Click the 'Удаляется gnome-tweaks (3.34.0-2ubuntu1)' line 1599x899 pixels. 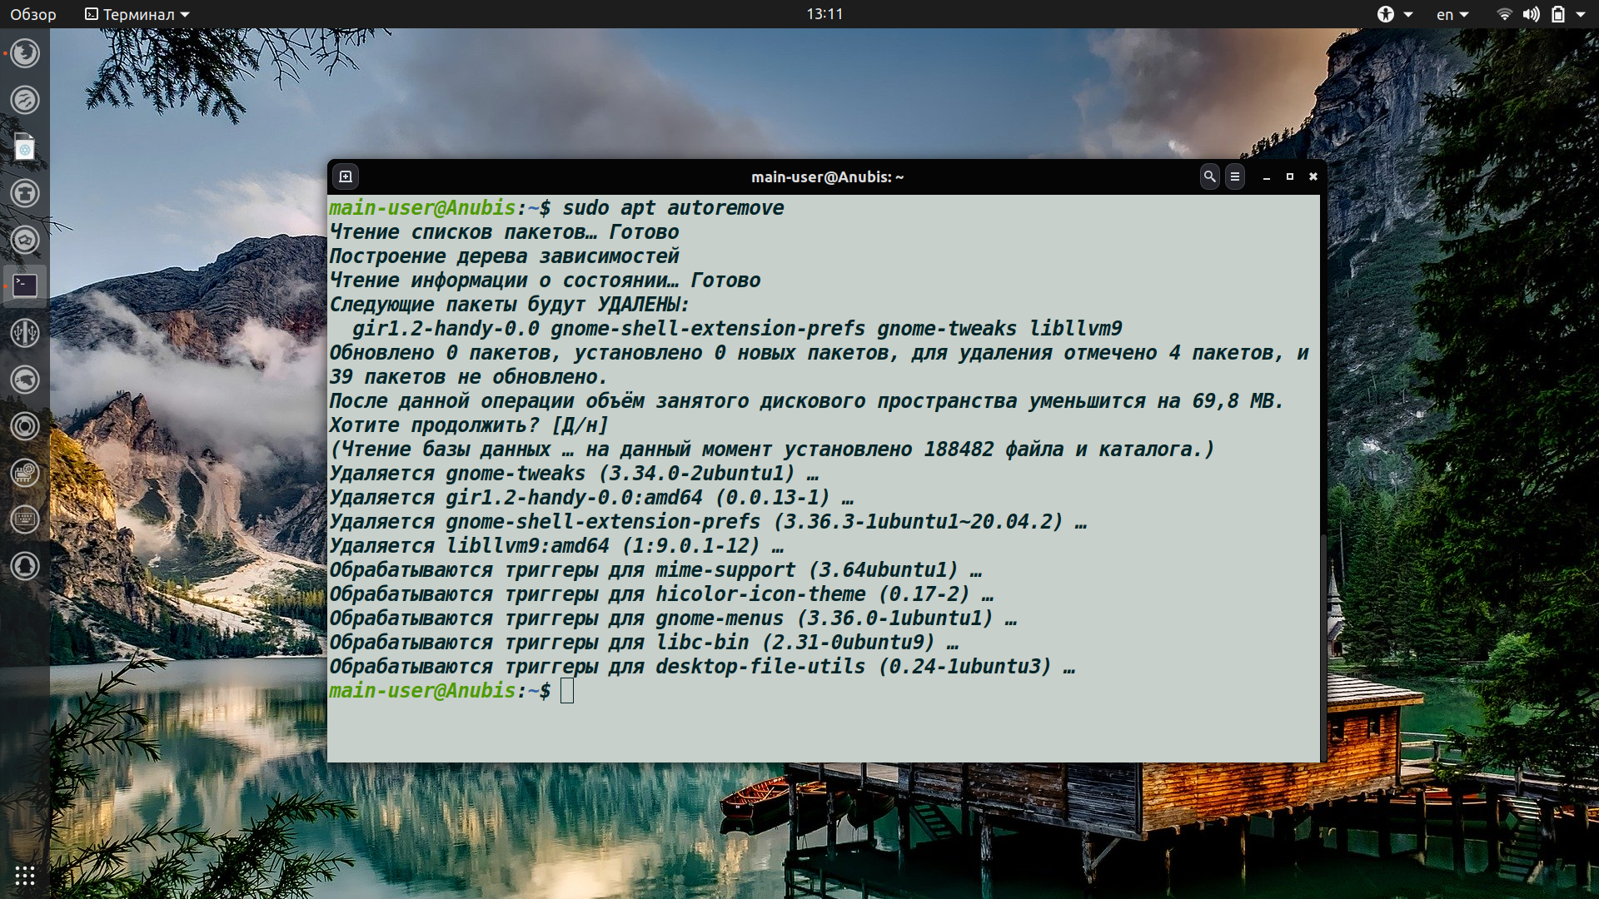tap(575, 474)
